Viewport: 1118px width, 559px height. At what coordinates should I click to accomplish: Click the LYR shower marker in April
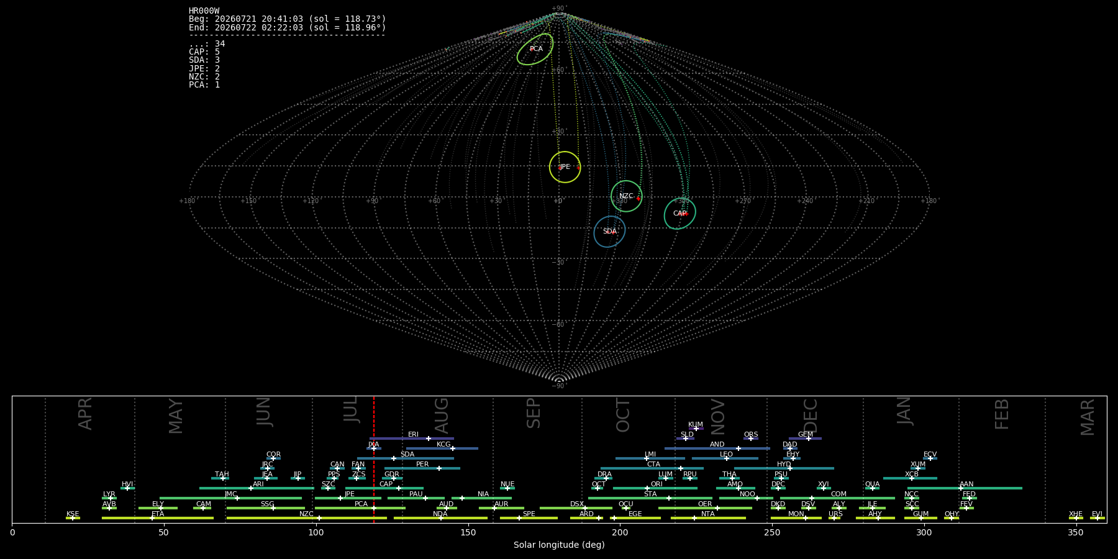tap(111, 498)
